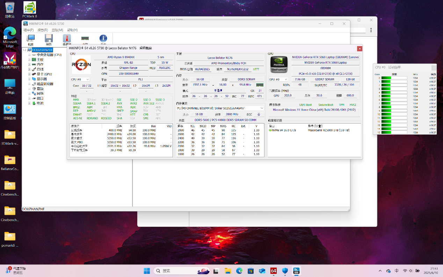Click the HWiNFO taskbar icon
This screenshot has width=443, height=277.
296,271
